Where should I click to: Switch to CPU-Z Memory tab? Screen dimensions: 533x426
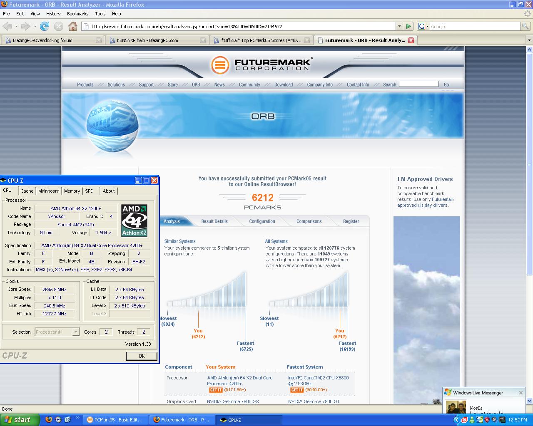(72, 191)
